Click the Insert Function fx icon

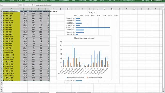[x=32, y=5]
